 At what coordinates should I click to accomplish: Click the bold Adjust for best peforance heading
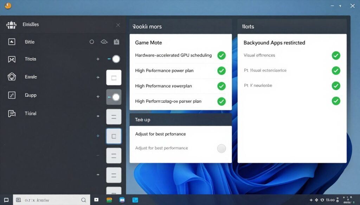tap(160, 134)
